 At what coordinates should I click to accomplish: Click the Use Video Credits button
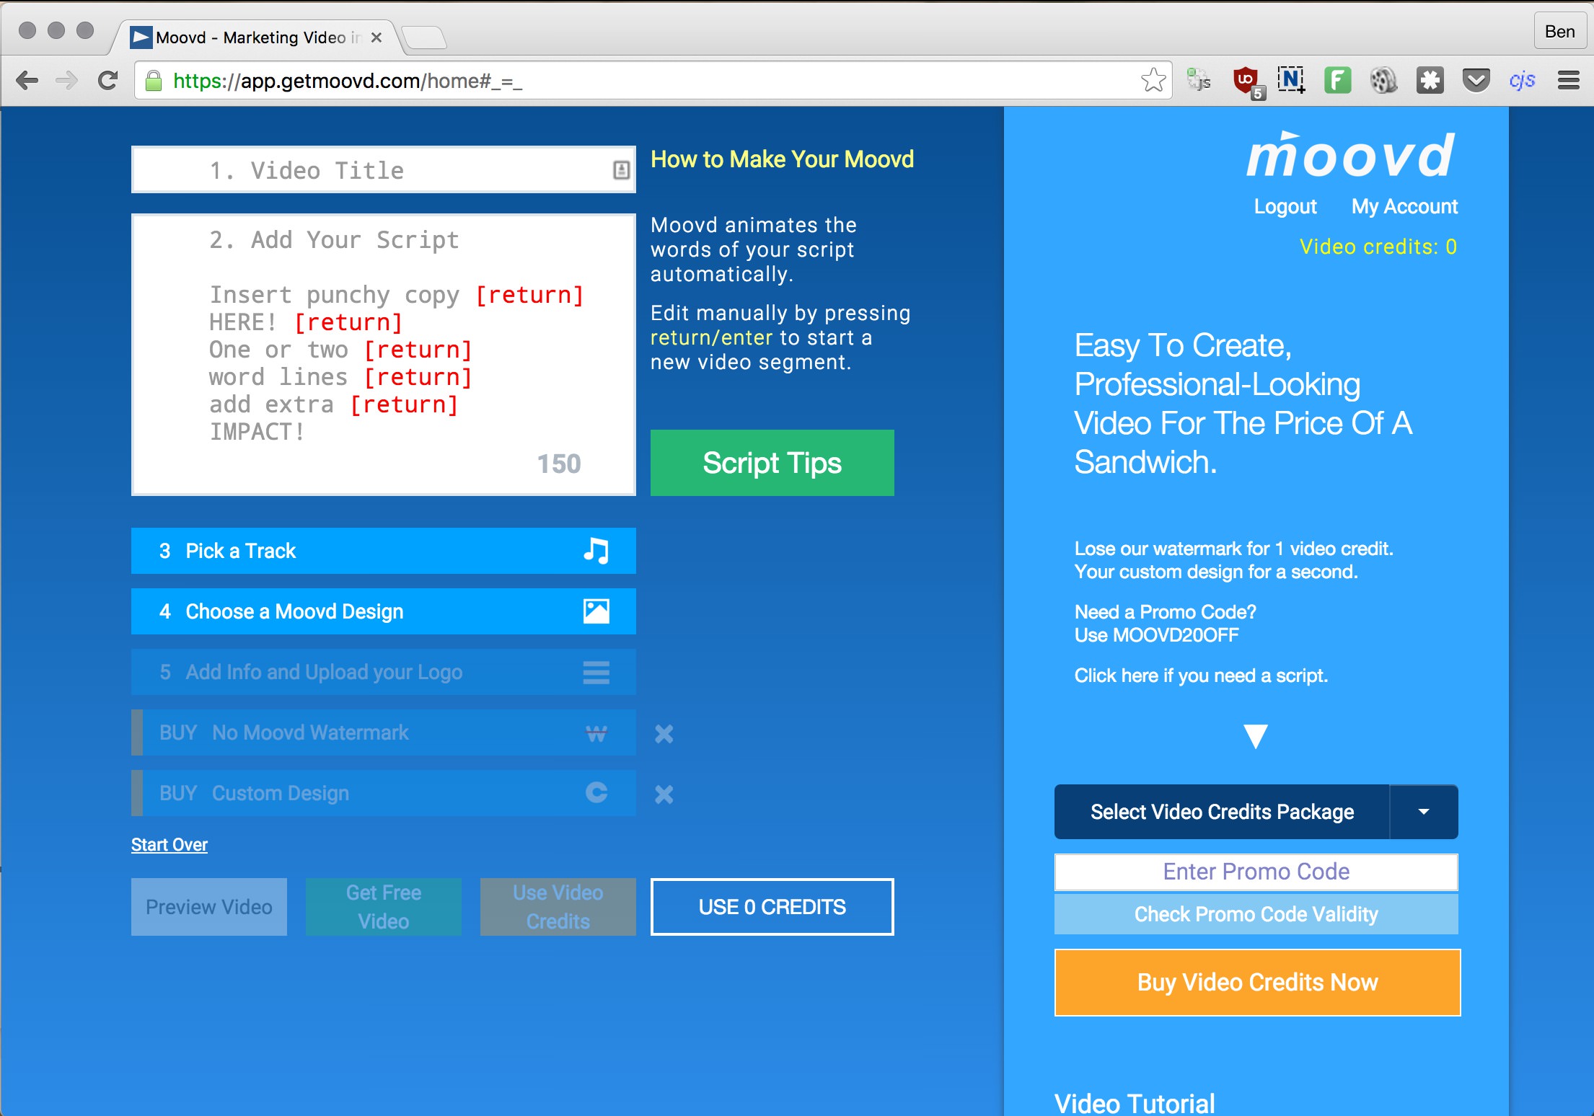(x=558, y=907)
